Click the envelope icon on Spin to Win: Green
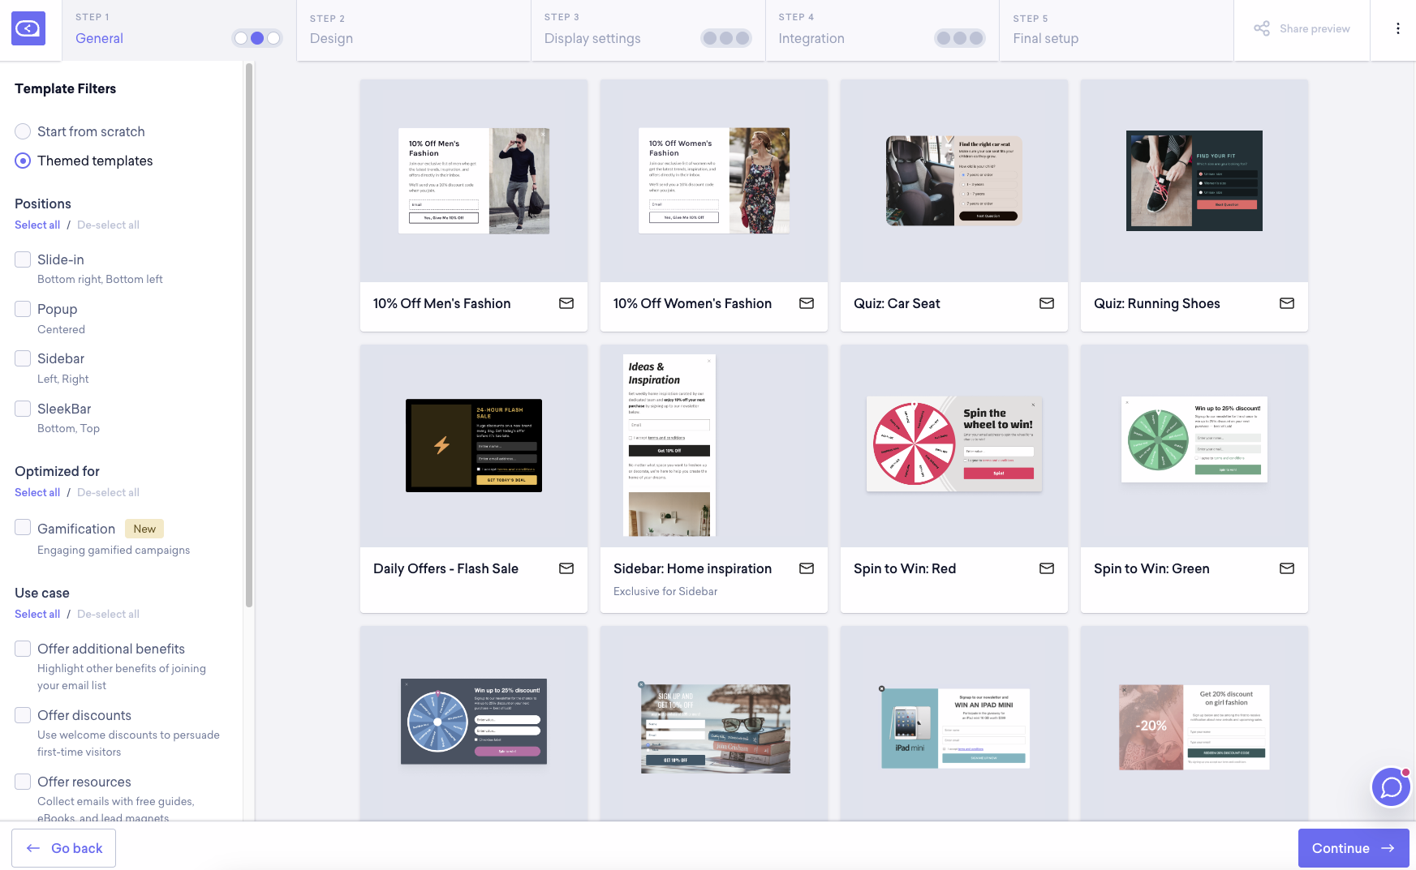Image resolution: width=1416 pixels, height=870 pixels. (1286, 568)
